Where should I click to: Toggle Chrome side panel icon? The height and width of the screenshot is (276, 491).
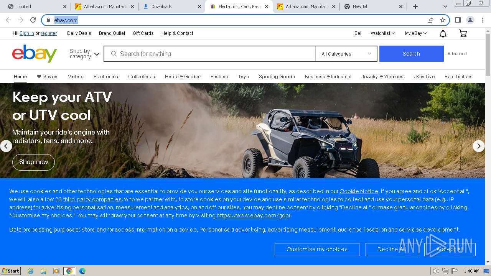458,20
